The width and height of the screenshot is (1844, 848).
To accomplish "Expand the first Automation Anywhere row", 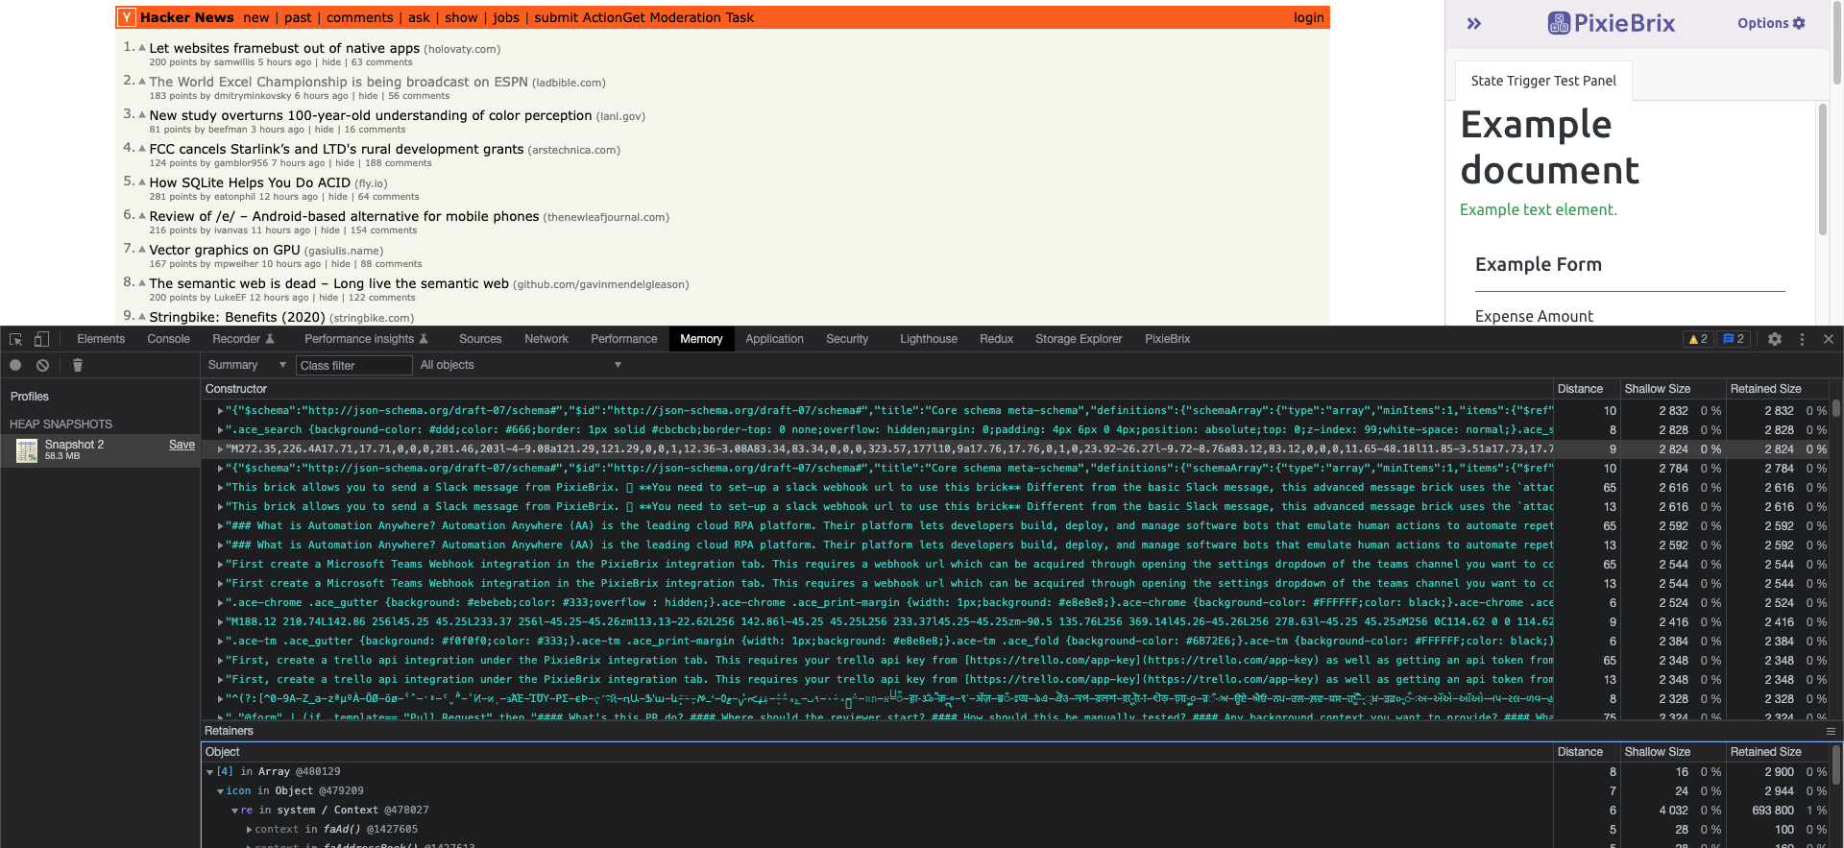I will 220,526.
